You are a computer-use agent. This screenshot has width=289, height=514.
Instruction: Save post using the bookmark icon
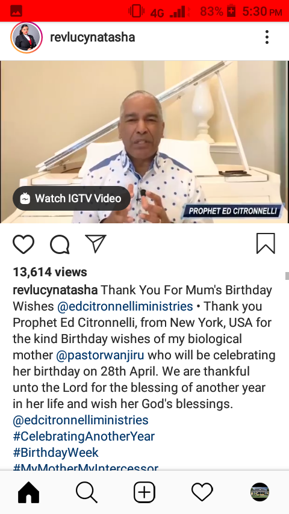(x=266, y=244)
